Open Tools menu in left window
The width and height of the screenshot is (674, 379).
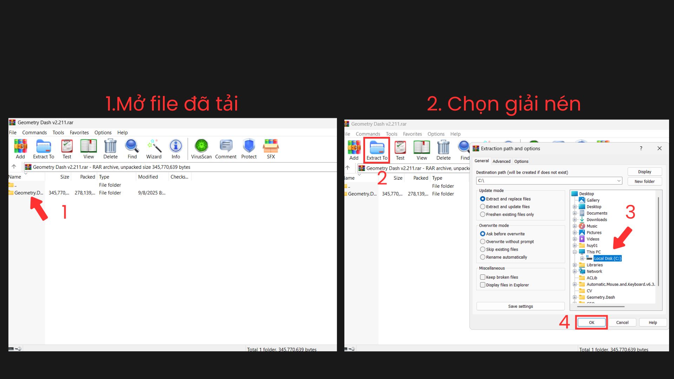tap(58, 132)
